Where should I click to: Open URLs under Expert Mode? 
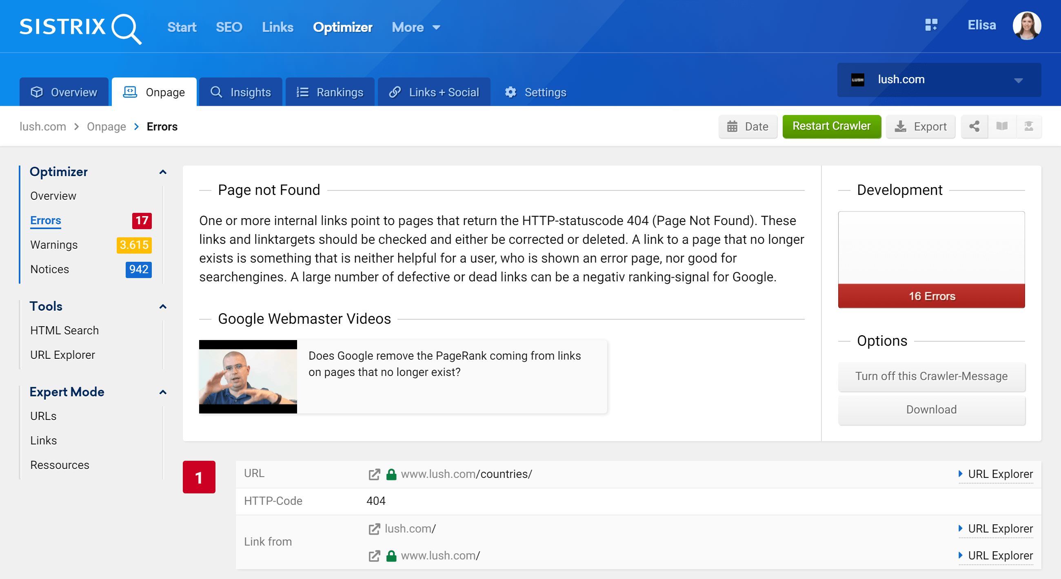pyautogui.click(x=43, y=416)
